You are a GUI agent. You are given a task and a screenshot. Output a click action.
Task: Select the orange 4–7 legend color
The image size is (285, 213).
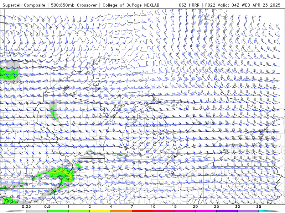(x=121, y=211)
